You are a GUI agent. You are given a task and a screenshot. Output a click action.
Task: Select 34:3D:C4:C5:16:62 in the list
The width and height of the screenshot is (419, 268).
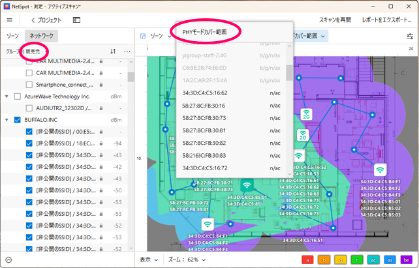coord(204,93)
